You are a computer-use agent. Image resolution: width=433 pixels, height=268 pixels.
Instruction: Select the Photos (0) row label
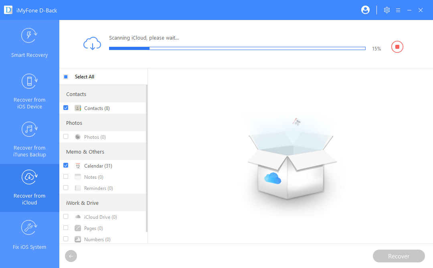coord(95,137)
